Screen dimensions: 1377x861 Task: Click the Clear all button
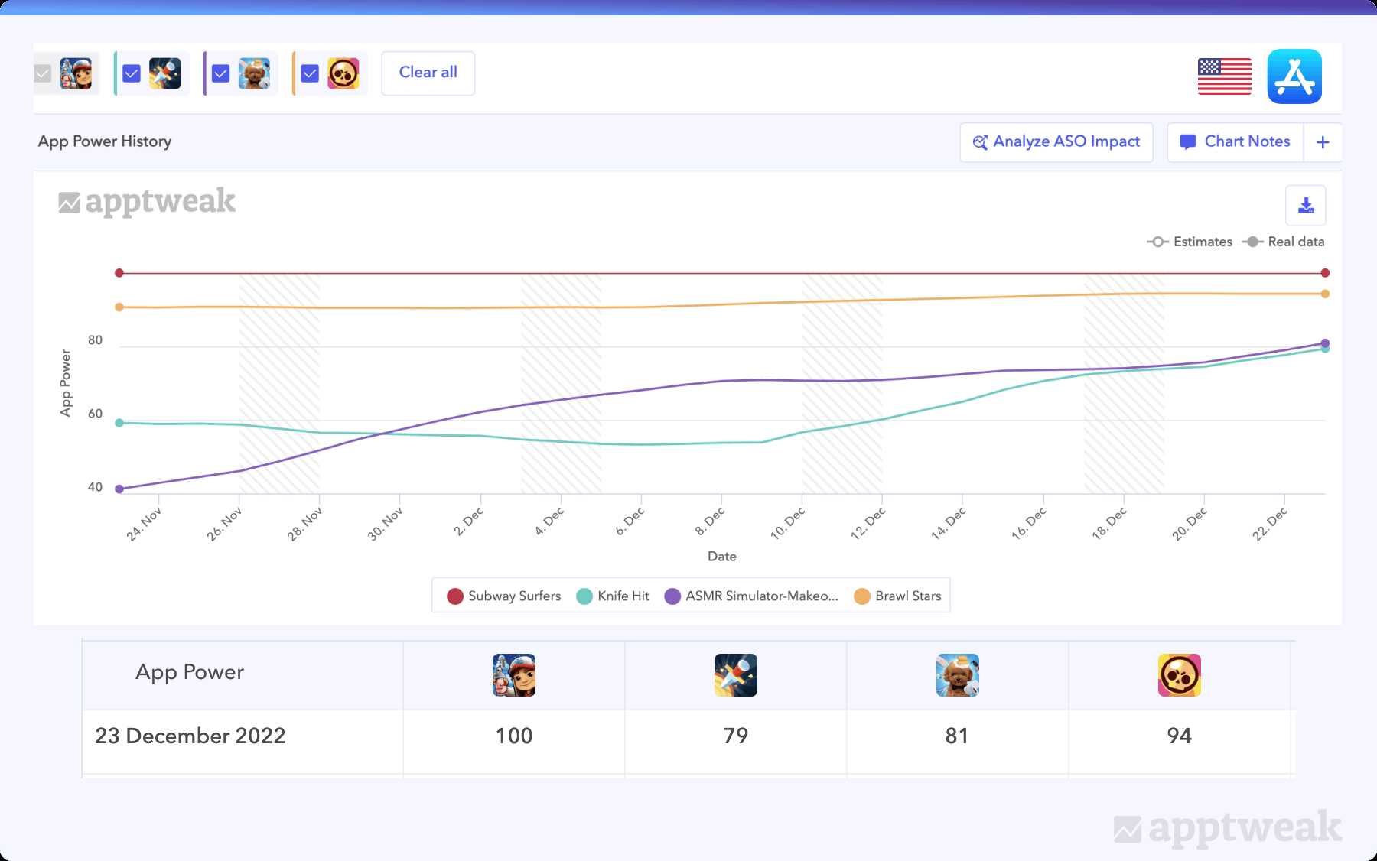tap(428, 73)
